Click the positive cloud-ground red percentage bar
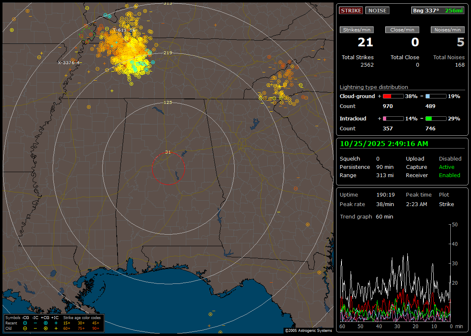This screenshot has height=336, width=471. [393, 96]
